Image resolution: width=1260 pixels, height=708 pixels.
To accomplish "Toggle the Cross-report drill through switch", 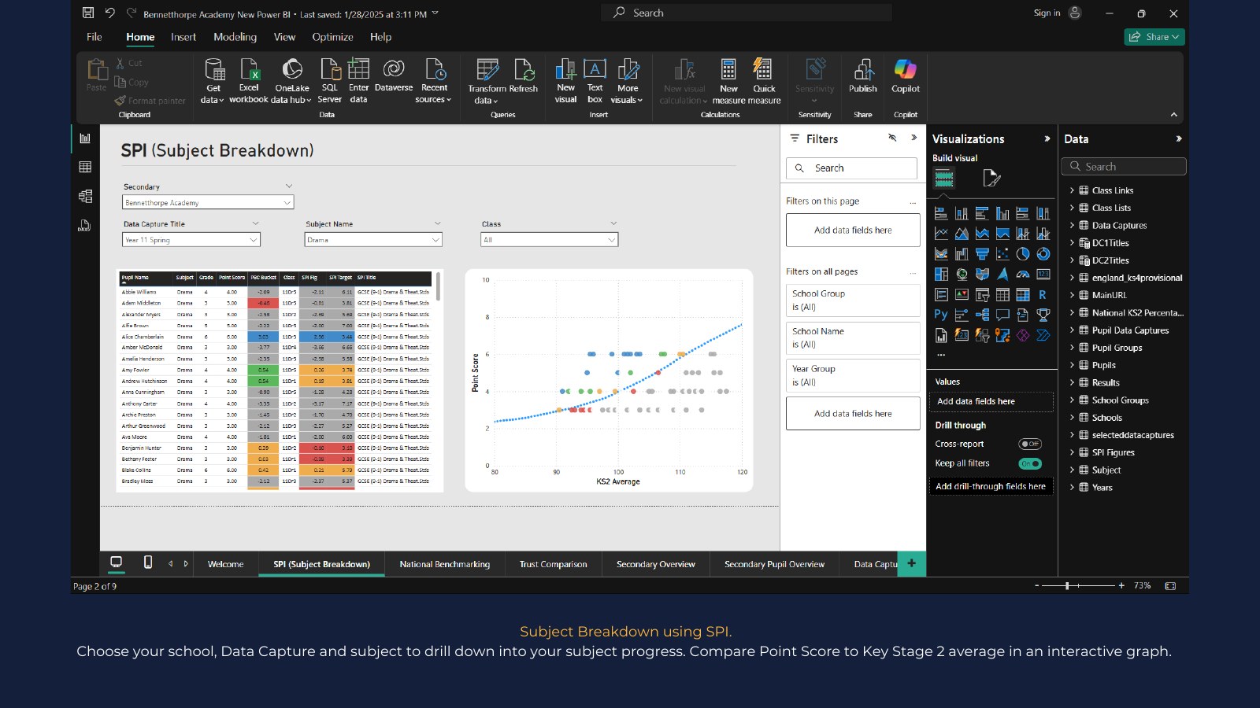I will [1030, 444].
